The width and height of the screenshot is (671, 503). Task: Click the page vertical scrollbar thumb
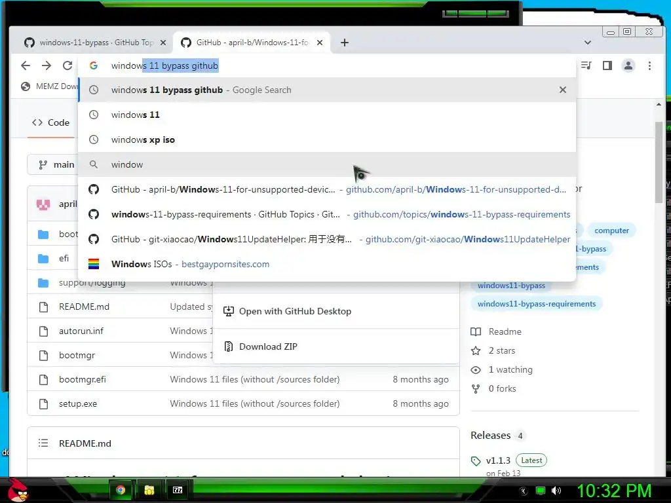(x=659, y=162)
